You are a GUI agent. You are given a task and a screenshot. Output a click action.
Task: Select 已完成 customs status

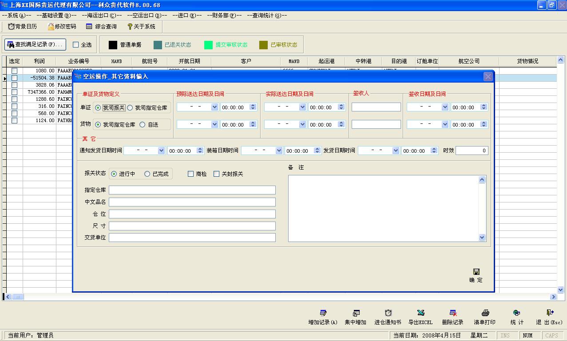click(147, 174)
